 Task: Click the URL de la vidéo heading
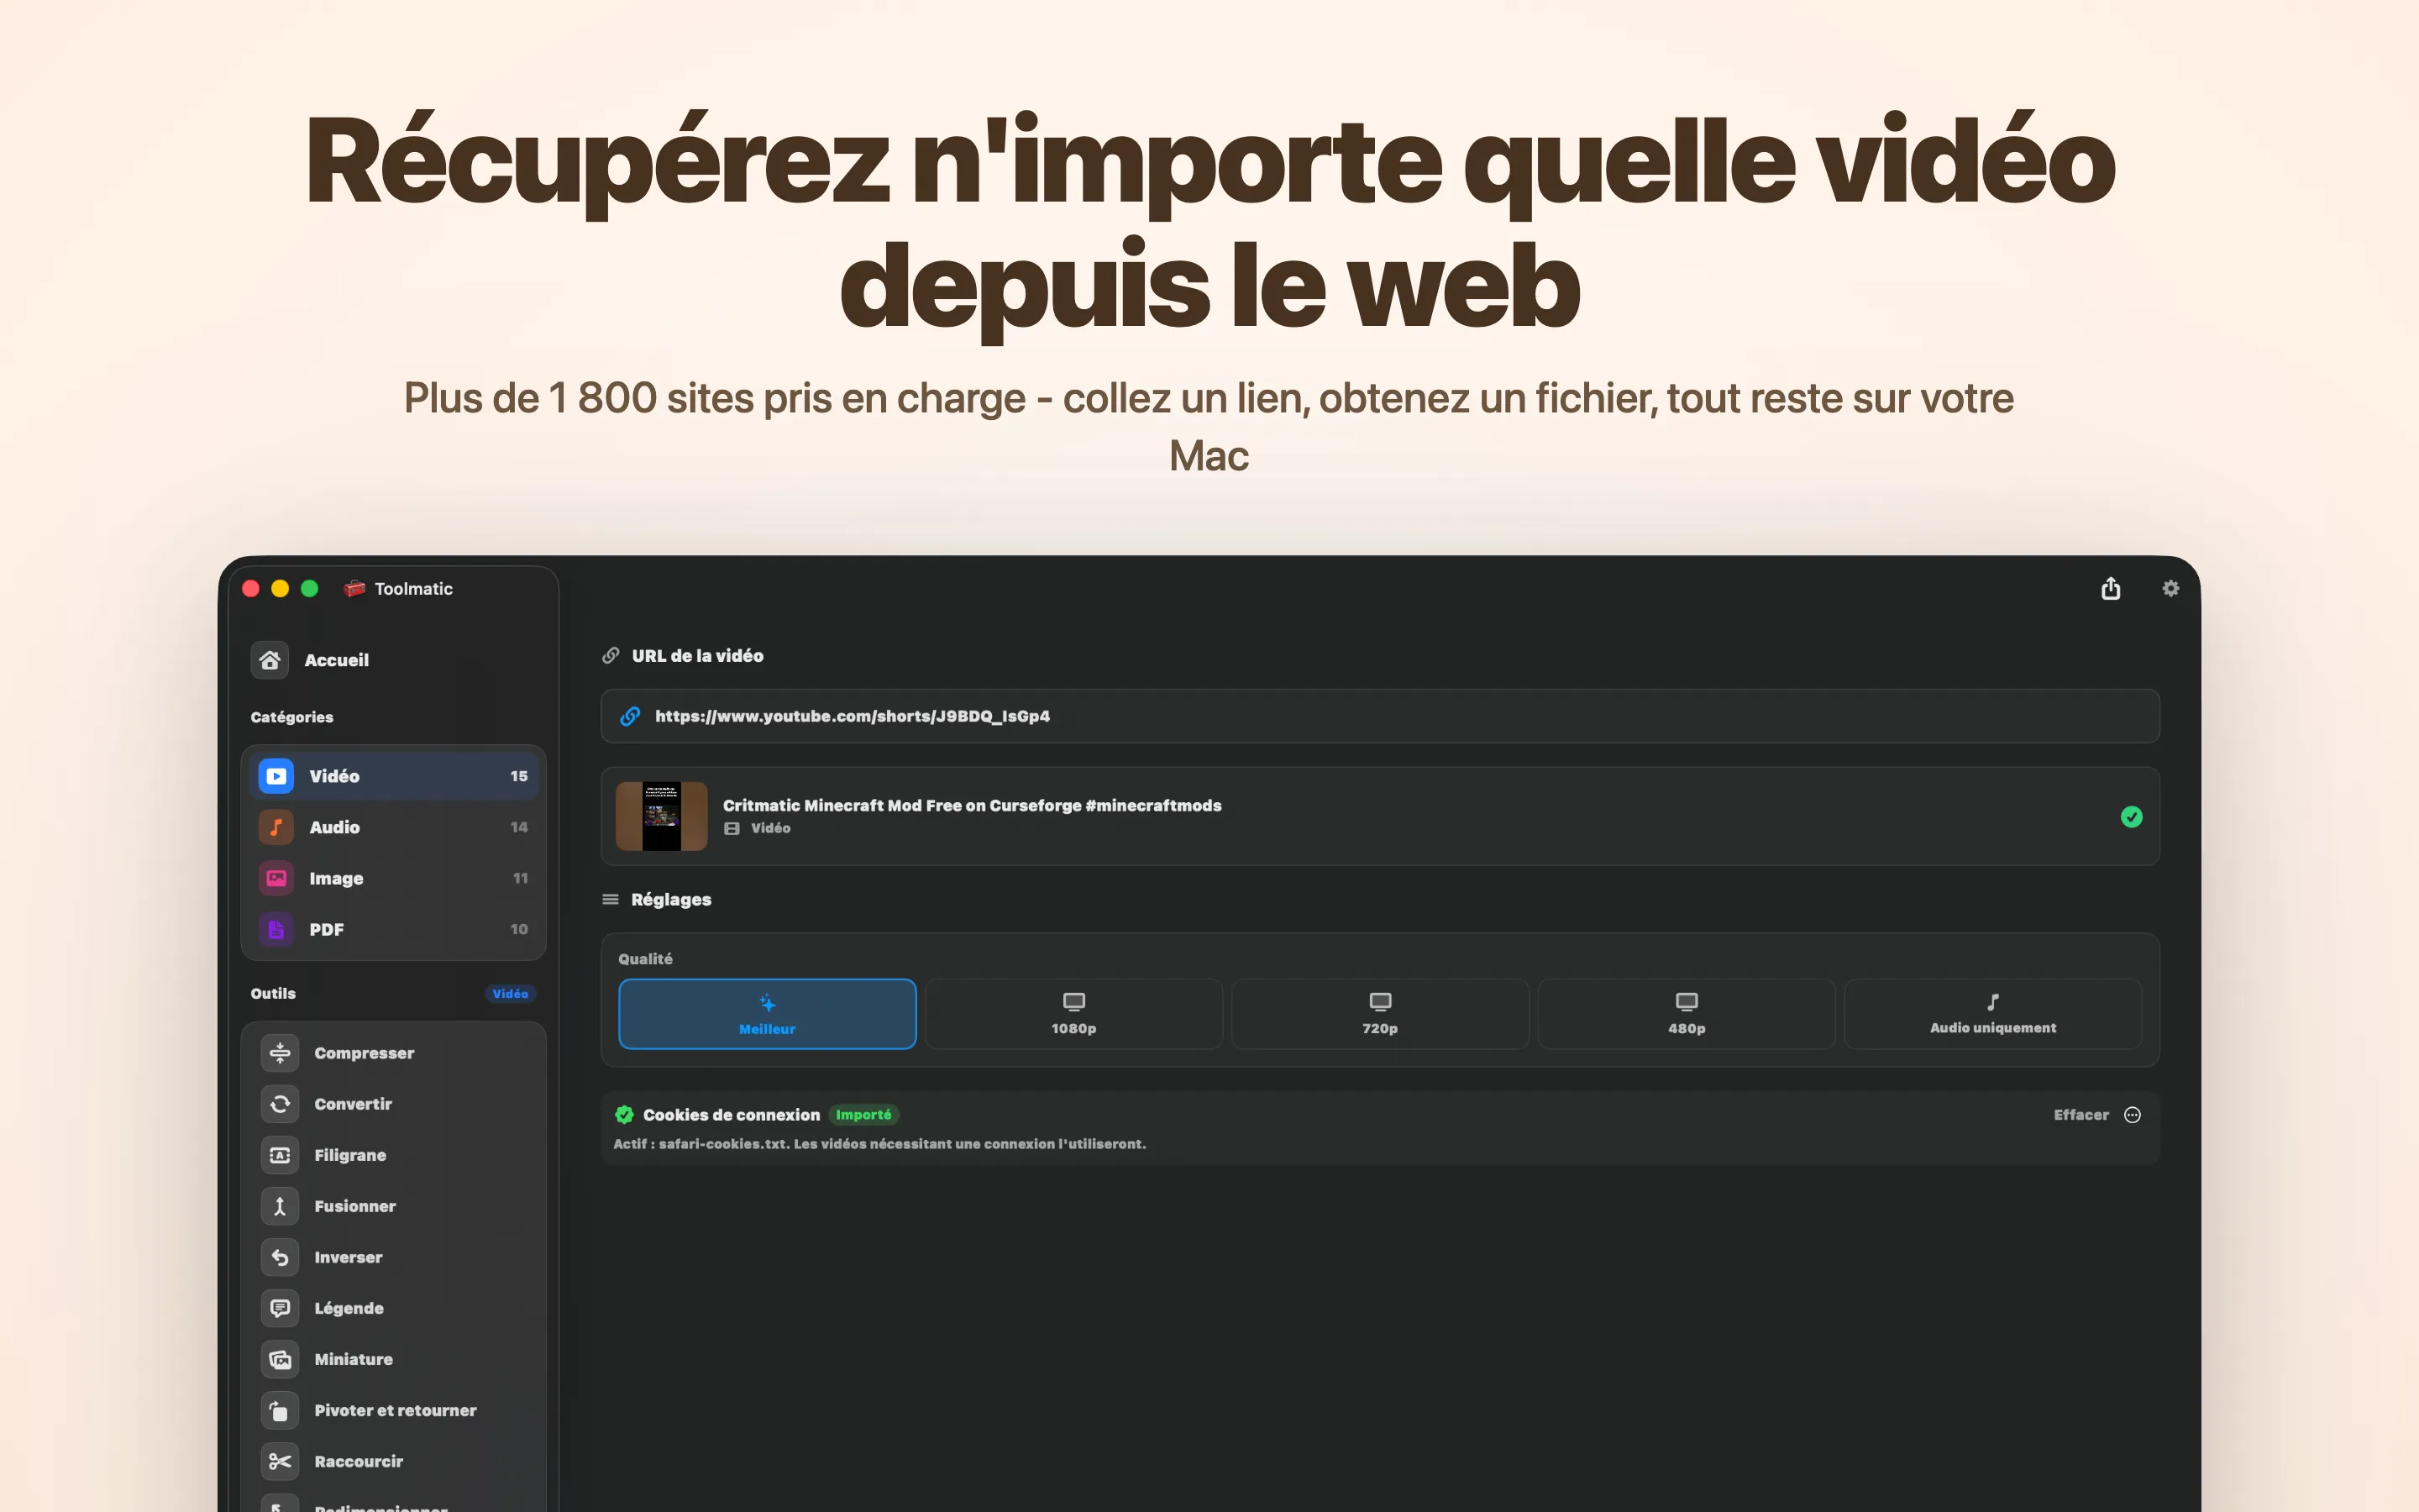(x=696, y=656)
